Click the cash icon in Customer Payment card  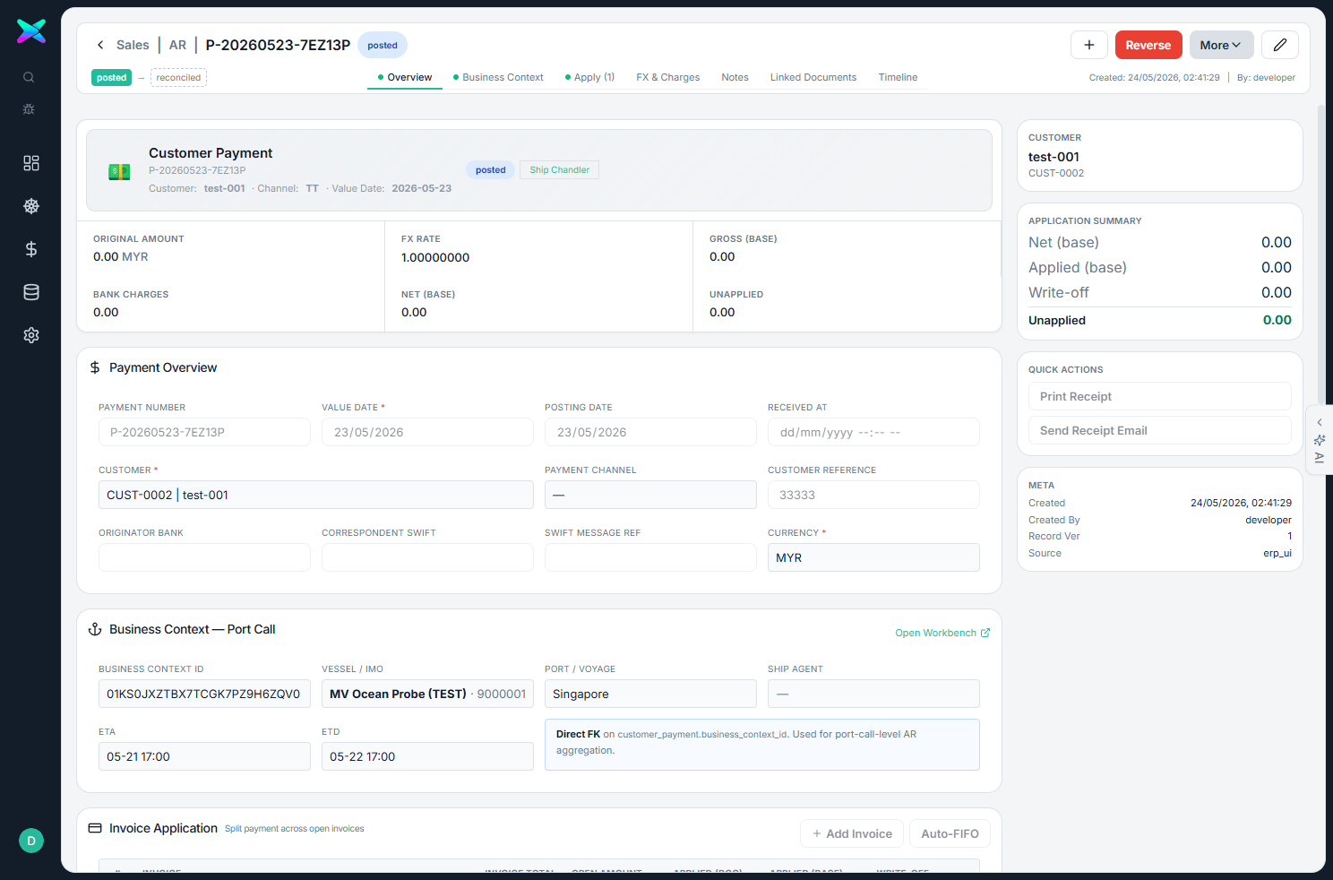click(119, 171)
